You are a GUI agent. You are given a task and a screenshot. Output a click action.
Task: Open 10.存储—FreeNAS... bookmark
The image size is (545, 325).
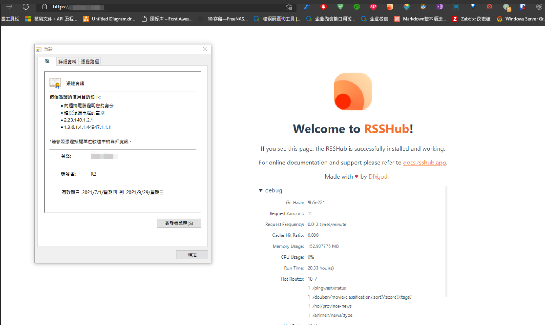pos(223,19)
